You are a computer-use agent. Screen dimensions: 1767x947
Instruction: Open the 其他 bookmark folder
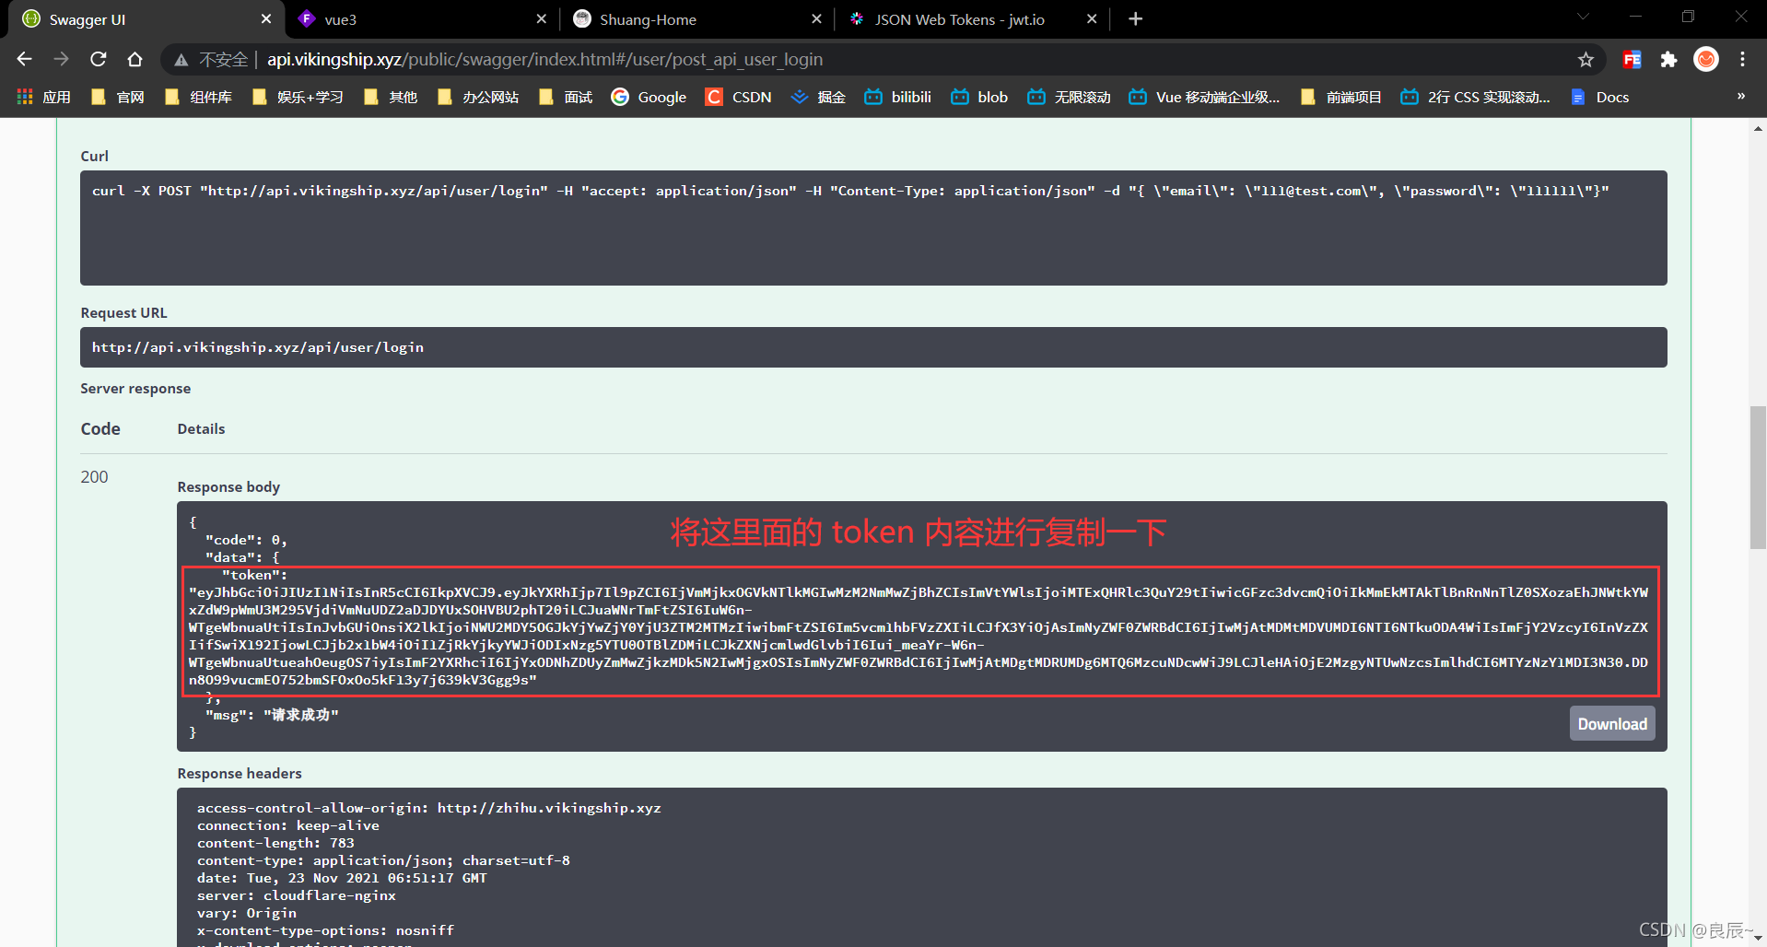(x=391, y=97)
